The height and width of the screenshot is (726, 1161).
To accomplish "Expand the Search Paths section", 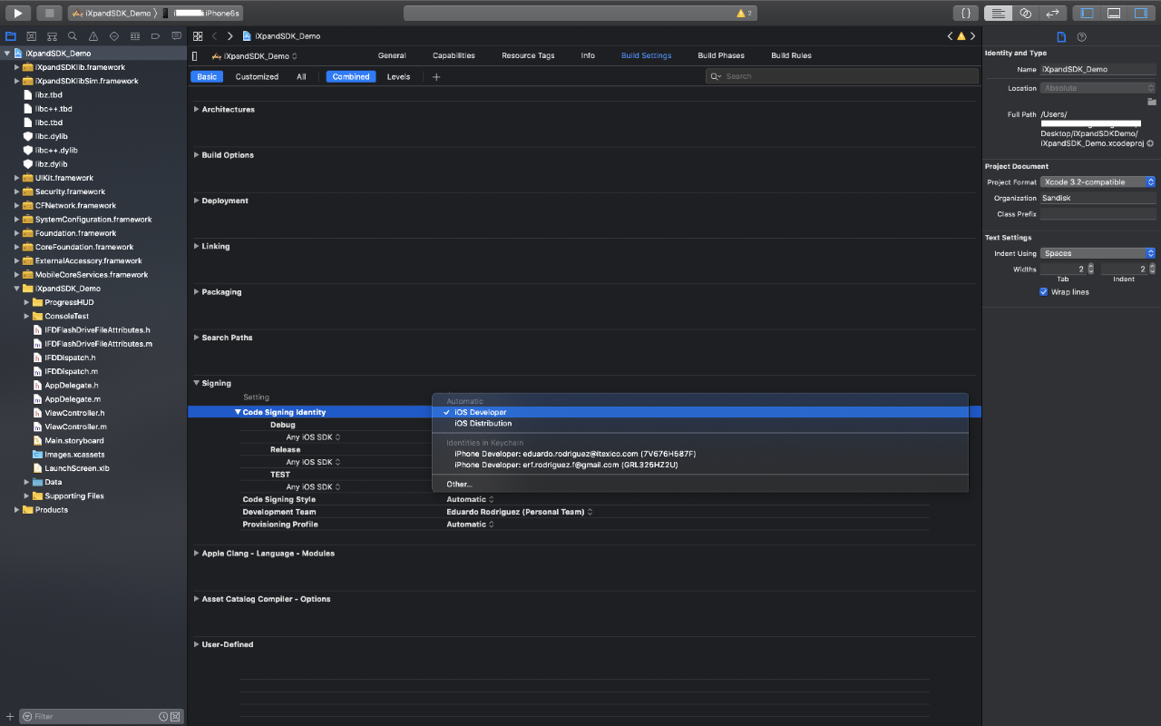I will [x=197, y=338].
